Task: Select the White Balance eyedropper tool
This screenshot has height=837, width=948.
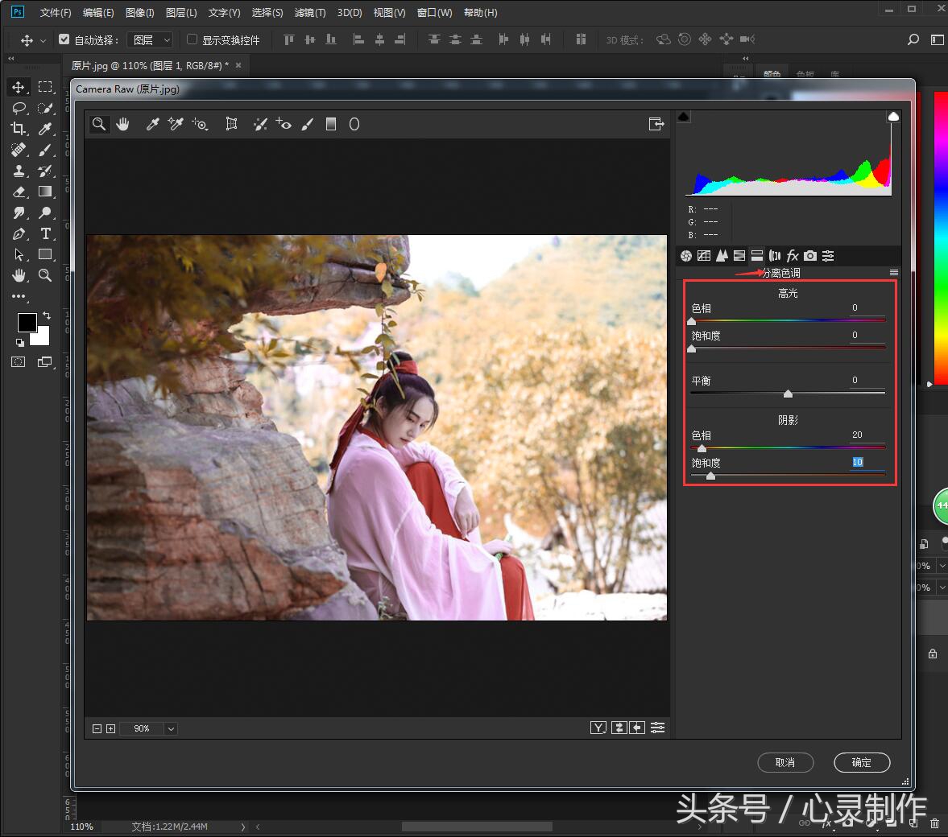Action: [152, 124]
